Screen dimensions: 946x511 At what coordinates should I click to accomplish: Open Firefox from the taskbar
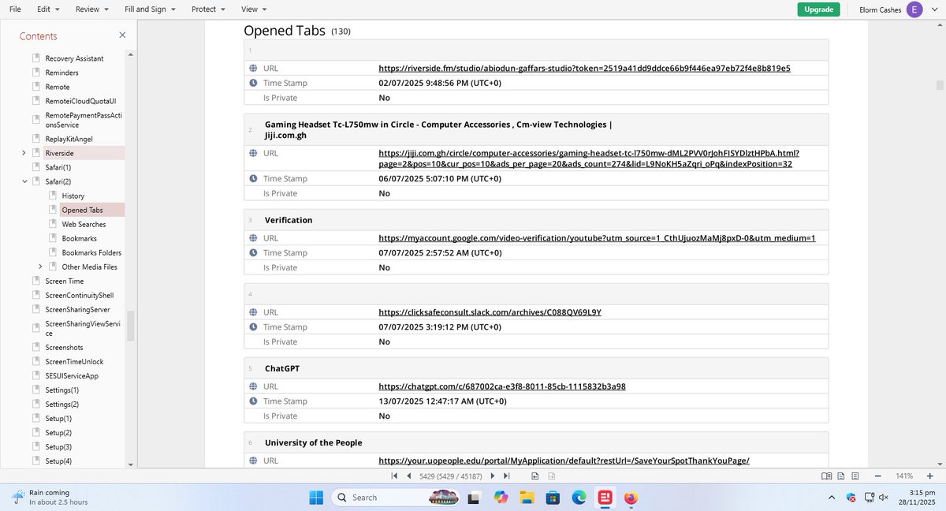pos(631,498)
